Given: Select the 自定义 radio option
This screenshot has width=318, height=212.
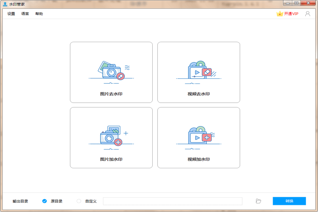Looking at the screenshot, I should coord(79,201).
